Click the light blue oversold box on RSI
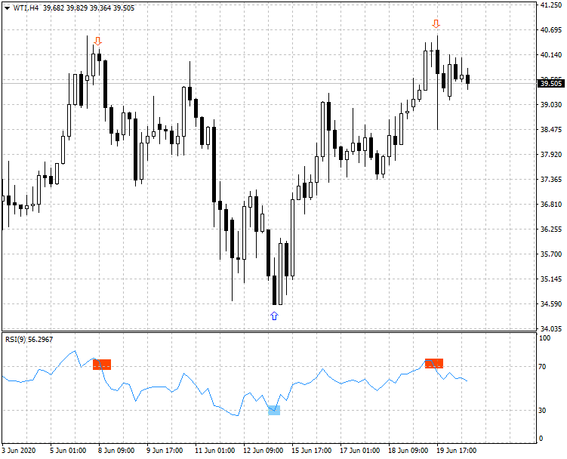This screenshot has width=567, height=459. [274, 410]
